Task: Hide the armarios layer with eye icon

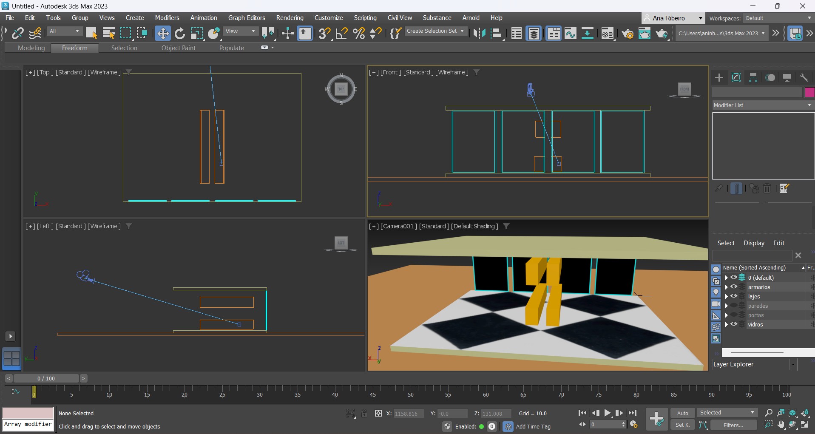Action: (x=734, y=287)
